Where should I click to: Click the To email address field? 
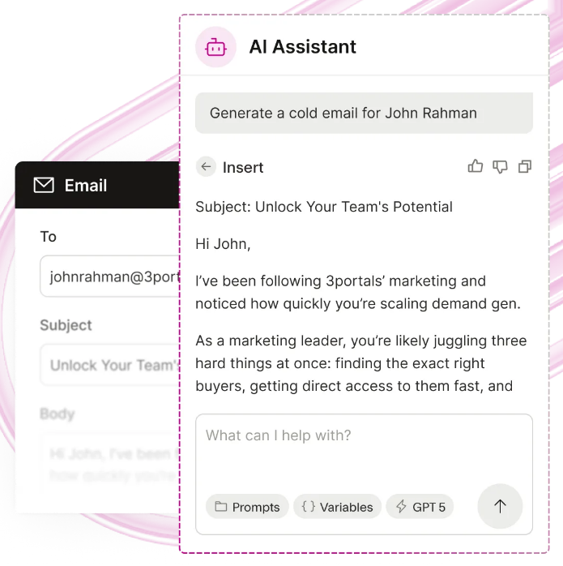click(110, 277)
